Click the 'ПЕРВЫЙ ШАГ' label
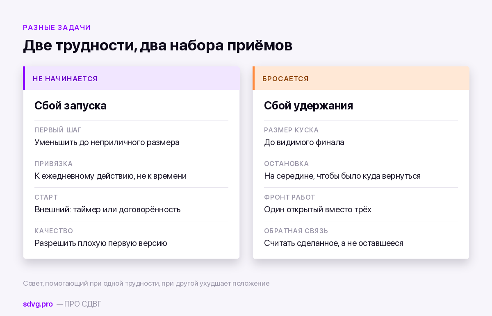This screenshot has height=316, width=492. click(58, 130)
